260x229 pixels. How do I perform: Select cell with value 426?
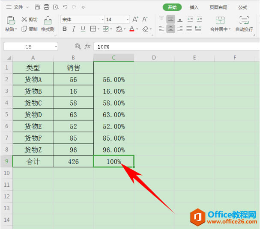click(73, 161)
